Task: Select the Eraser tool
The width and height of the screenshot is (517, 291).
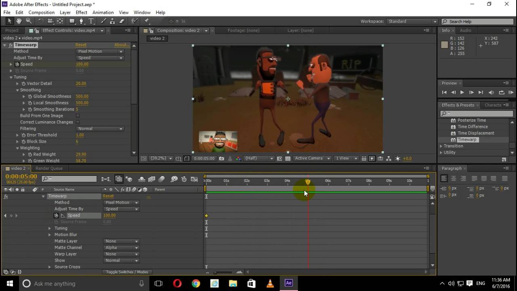Action: (x=122, y=21)
